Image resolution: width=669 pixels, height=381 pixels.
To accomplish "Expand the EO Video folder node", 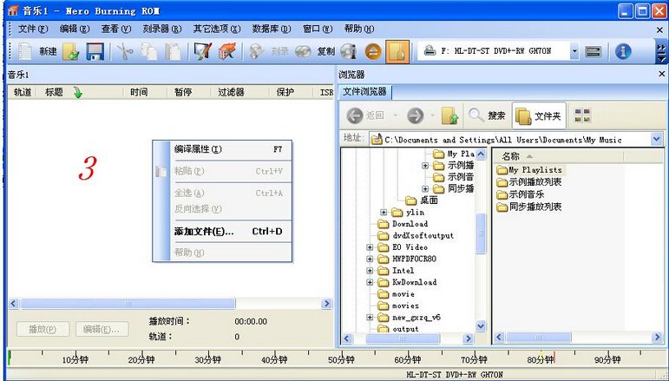I will click(370, 247).
